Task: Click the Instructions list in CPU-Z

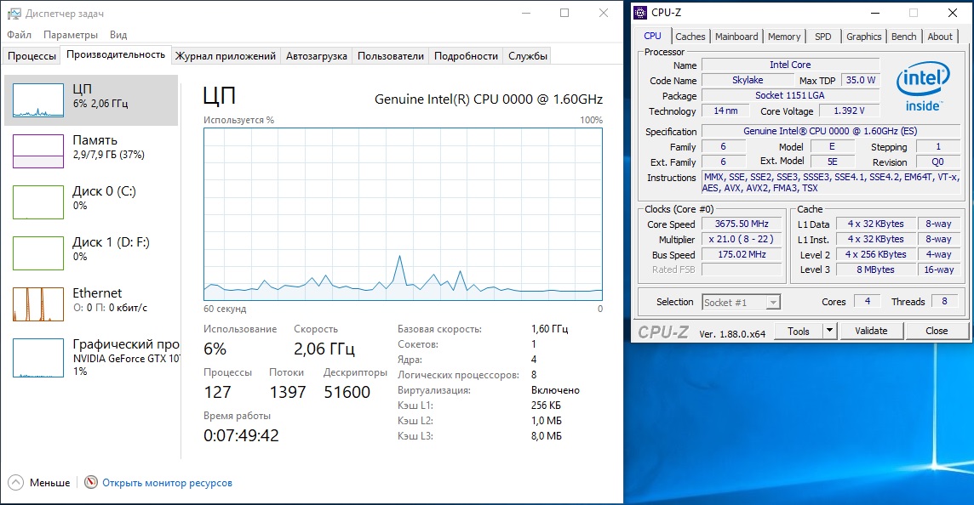Action: click(x=831, y=183)
